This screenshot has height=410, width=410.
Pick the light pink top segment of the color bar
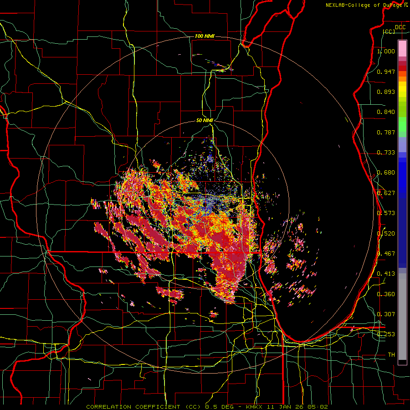pyautogui.click(x=402, y=49)
